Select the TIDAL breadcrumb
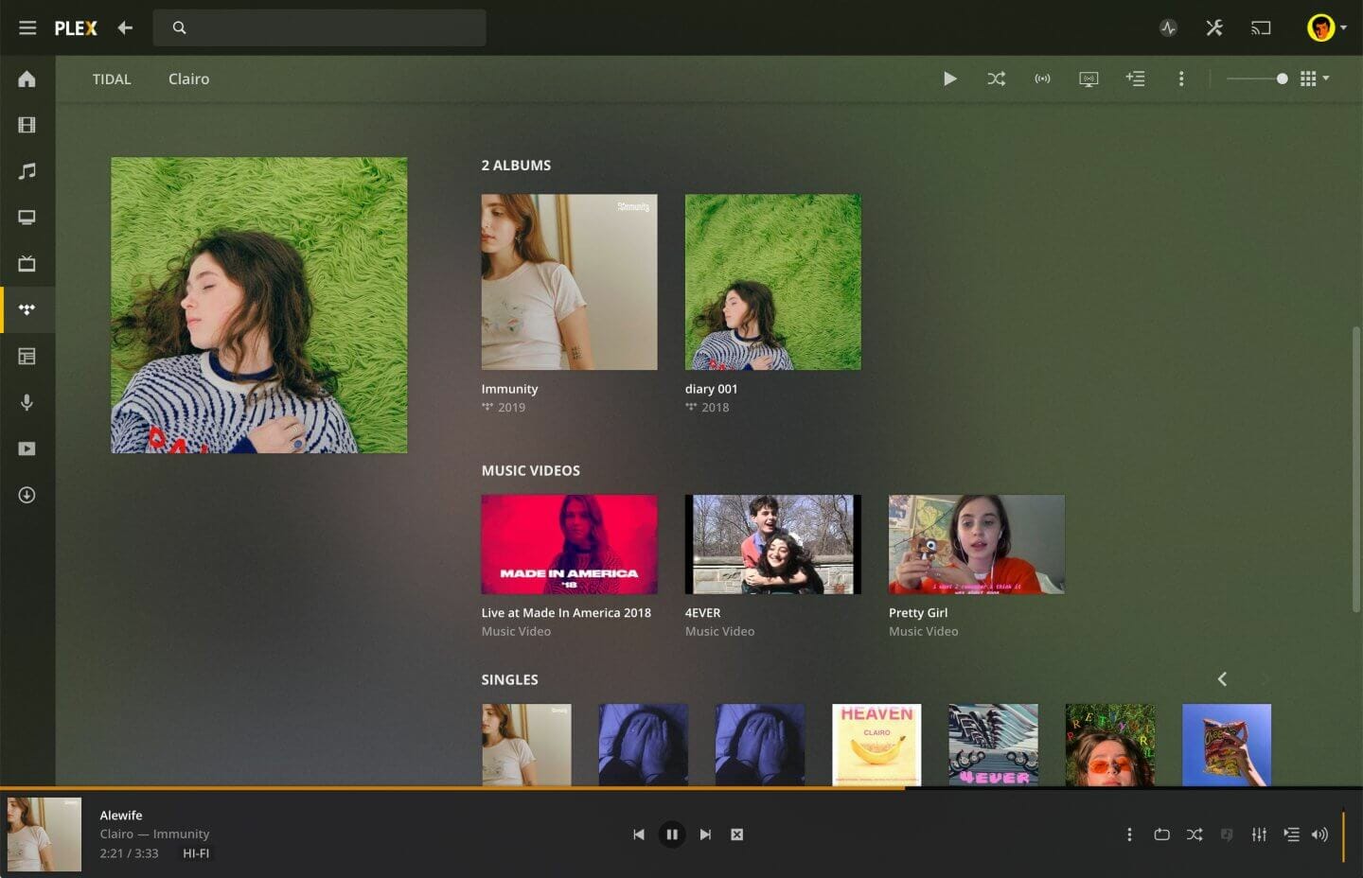The height and width of the screenshot is (878, 1363). (x=112, y=79)
